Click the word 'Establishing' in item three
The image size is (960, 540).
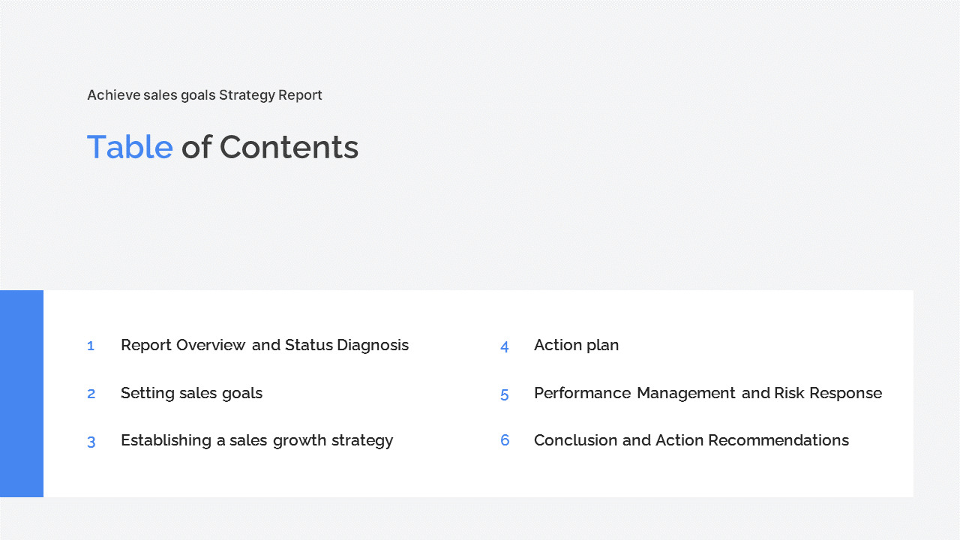point(166,440)
